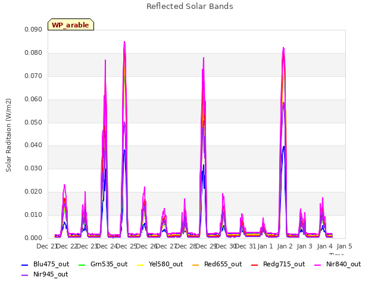Click the Dec 23 peak near 0.077
This screenshot has width=381, height=286.
coord(105,61)
